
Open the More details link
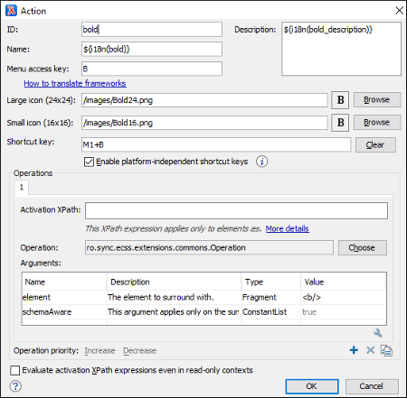pyautogui.click(x=288, y=229)
